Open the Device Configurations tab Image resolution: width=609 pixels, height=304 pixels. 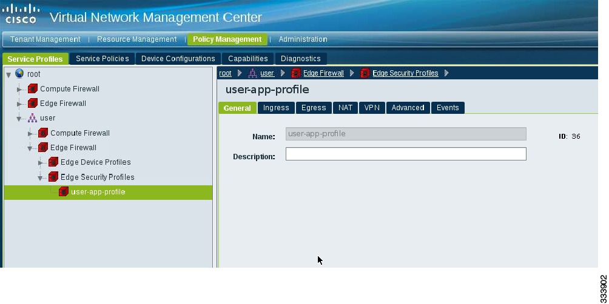178,59
